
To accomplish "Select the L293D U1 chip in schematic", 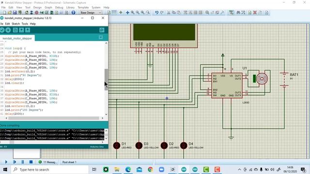I will 227,86.
